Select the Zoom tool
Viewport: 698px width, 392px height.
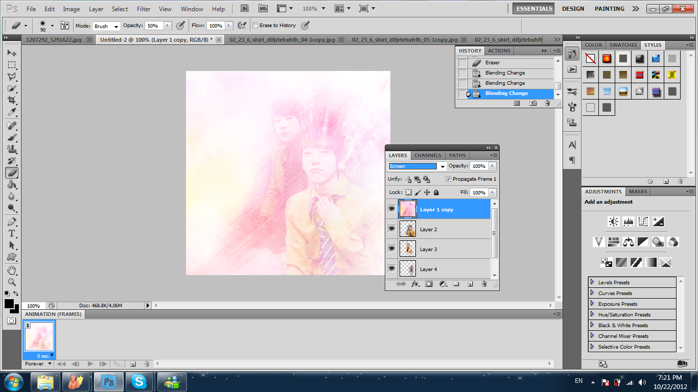(x=12, y=282)
